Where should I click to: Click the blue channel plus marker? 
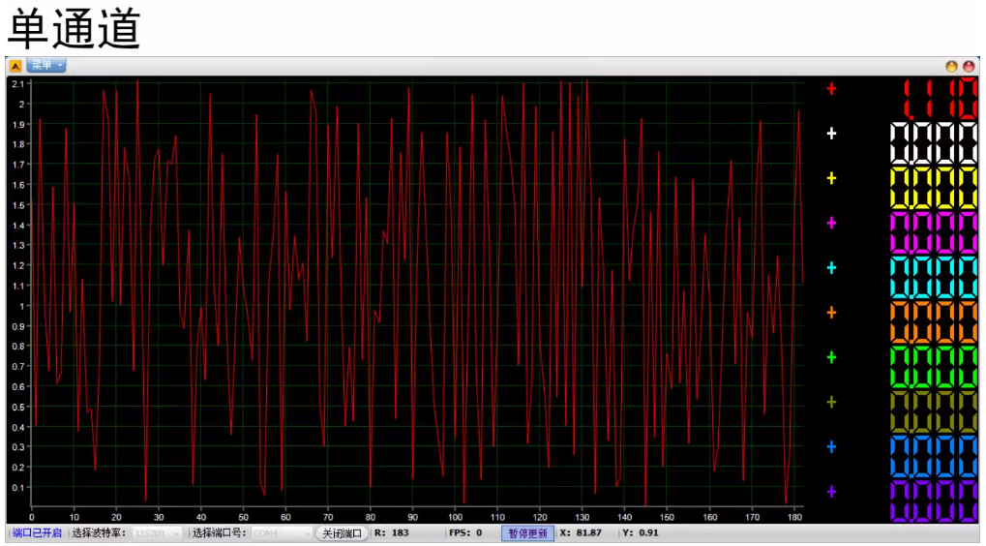point(831,446)
